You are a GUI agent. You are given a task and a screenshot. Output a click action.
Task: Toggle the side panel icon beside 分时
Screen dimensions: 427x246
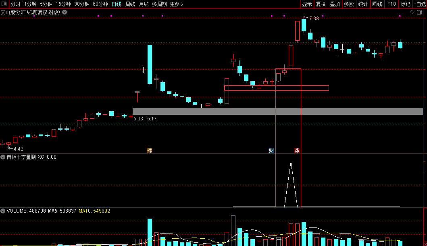pyautogui.click(x=4, y=4)
